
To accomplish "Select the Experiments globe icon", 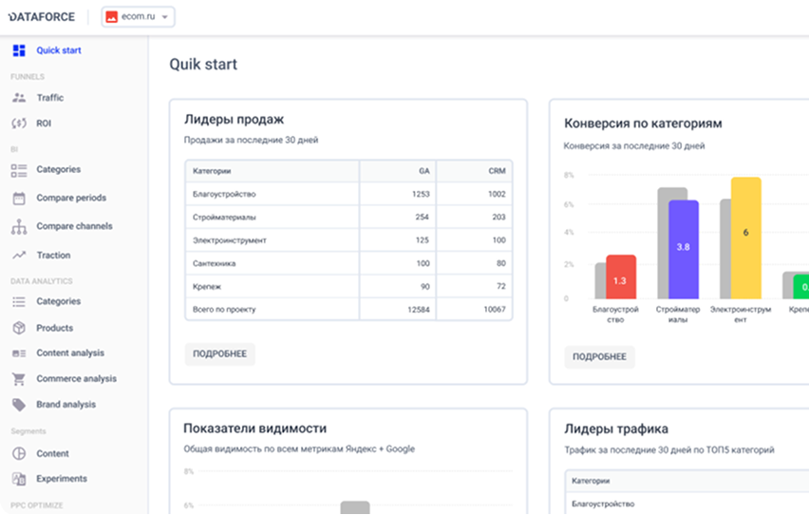I will point(19,479).
